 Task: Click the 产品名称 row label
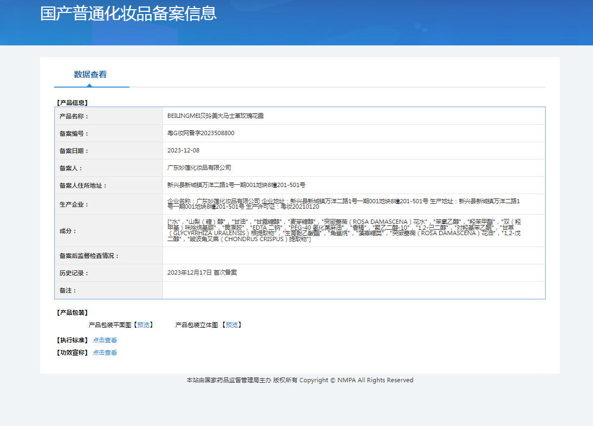74,116
